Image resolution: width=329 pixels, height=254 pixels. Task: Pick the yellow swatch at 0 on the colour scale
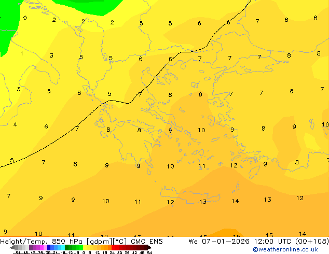[x=85, y=247]
